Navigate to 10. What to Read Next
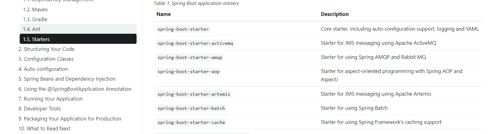 coord(44,128)
